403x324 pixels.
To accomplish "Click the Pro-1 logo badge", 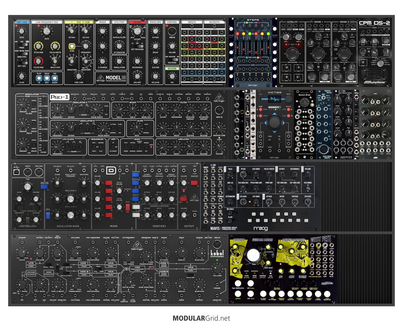I will [x=60, y=97].
